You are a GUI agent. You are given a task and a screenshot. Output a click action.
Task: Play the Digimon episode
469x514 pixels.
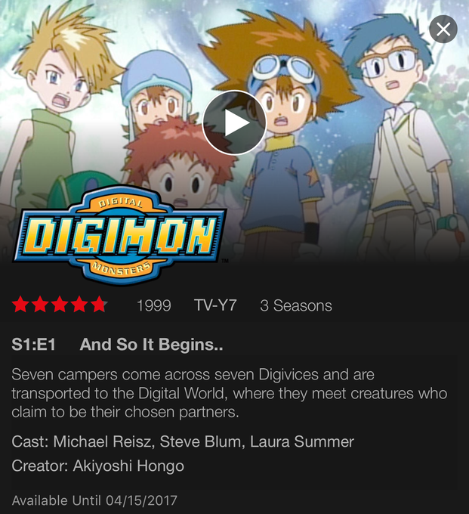pyautogui.click(x=234, y=122)
